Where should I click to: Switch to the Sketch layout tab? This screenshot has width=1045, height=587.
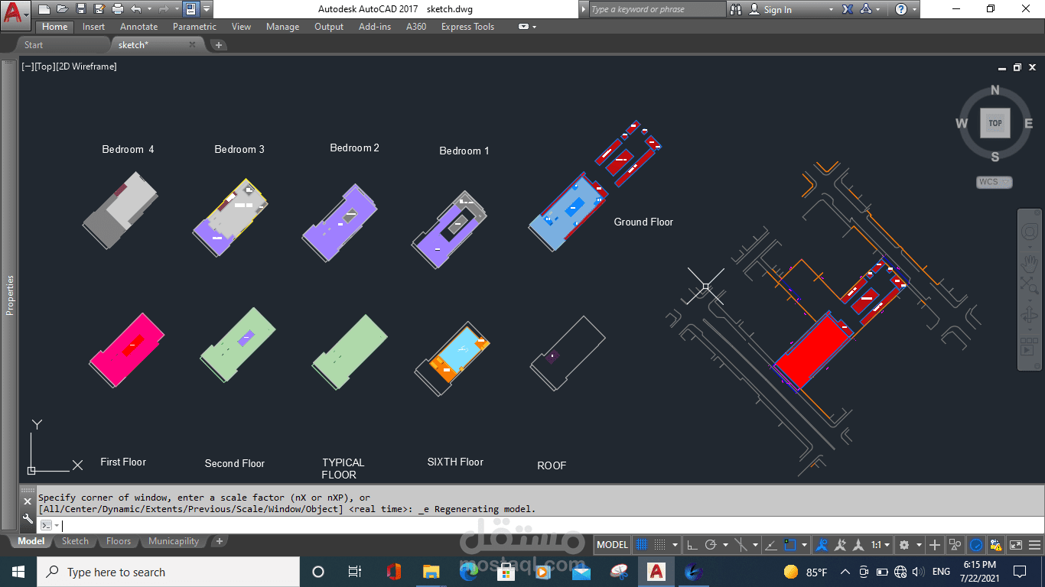click(75, 541)
